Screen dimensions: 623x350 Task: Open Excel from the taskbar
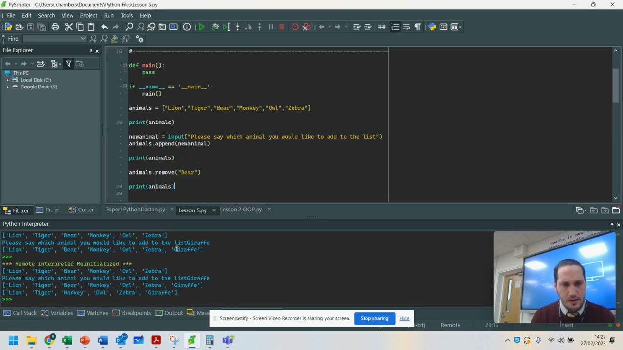[x=67, y=340]
